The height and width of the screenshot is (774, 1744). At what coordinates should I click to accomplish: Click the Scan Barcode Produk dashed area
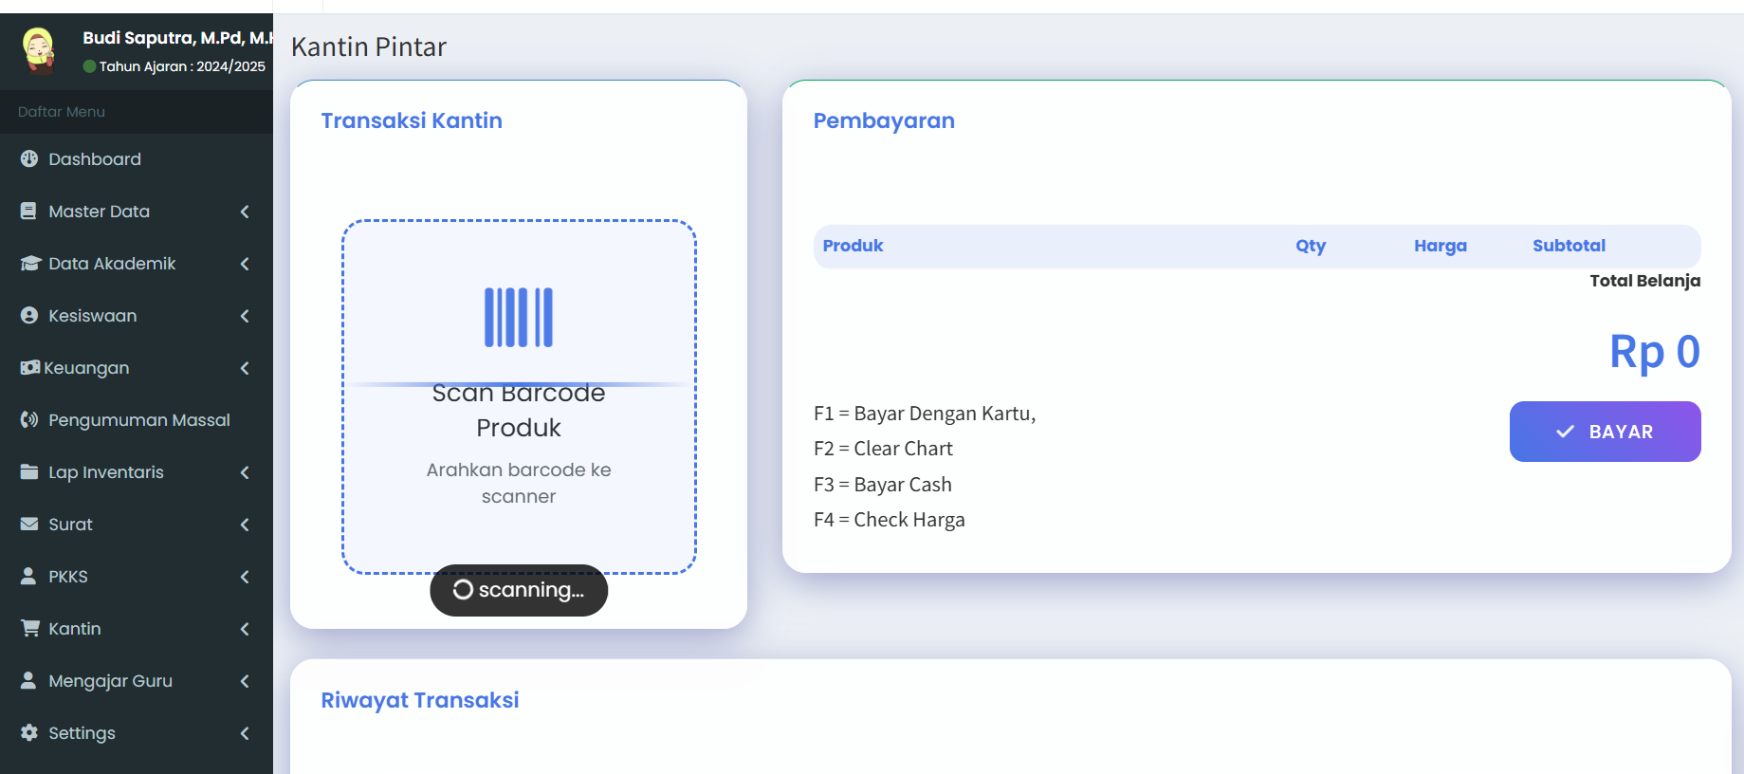click(519, 397)
